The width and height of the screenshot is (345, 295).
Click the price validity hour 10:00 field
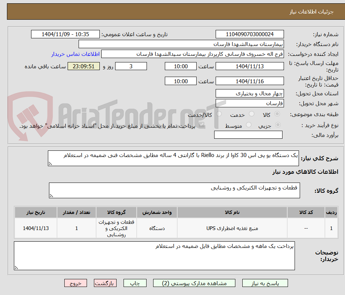181,81
